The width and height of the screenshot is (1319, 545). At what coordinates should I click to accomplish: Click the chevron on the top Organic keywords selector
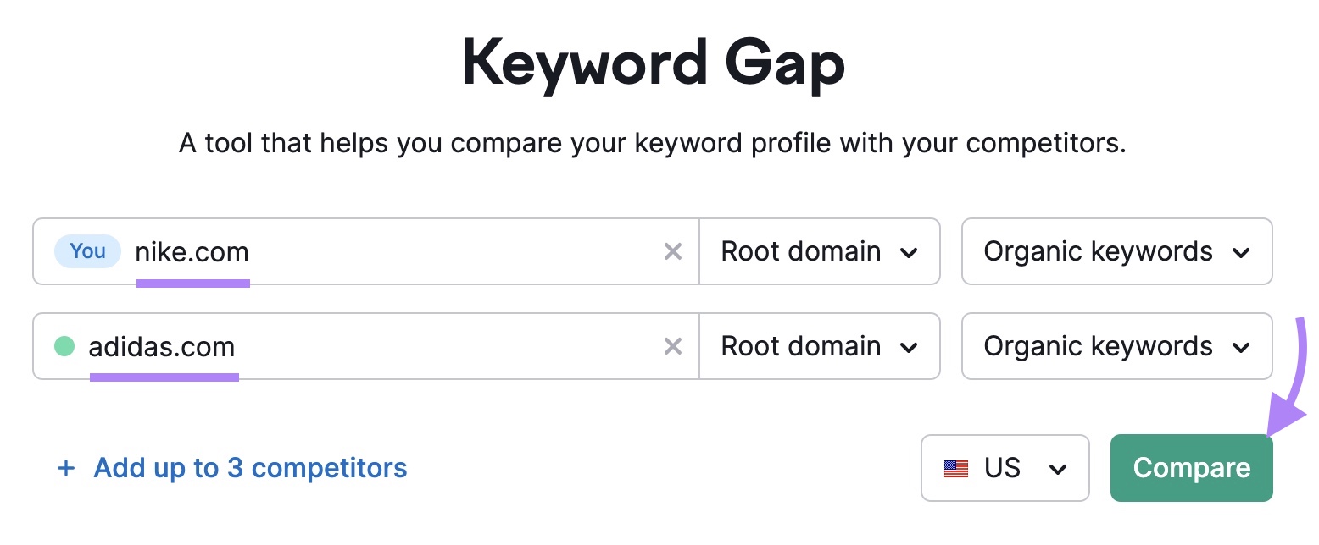click(x=1243, y=251)
